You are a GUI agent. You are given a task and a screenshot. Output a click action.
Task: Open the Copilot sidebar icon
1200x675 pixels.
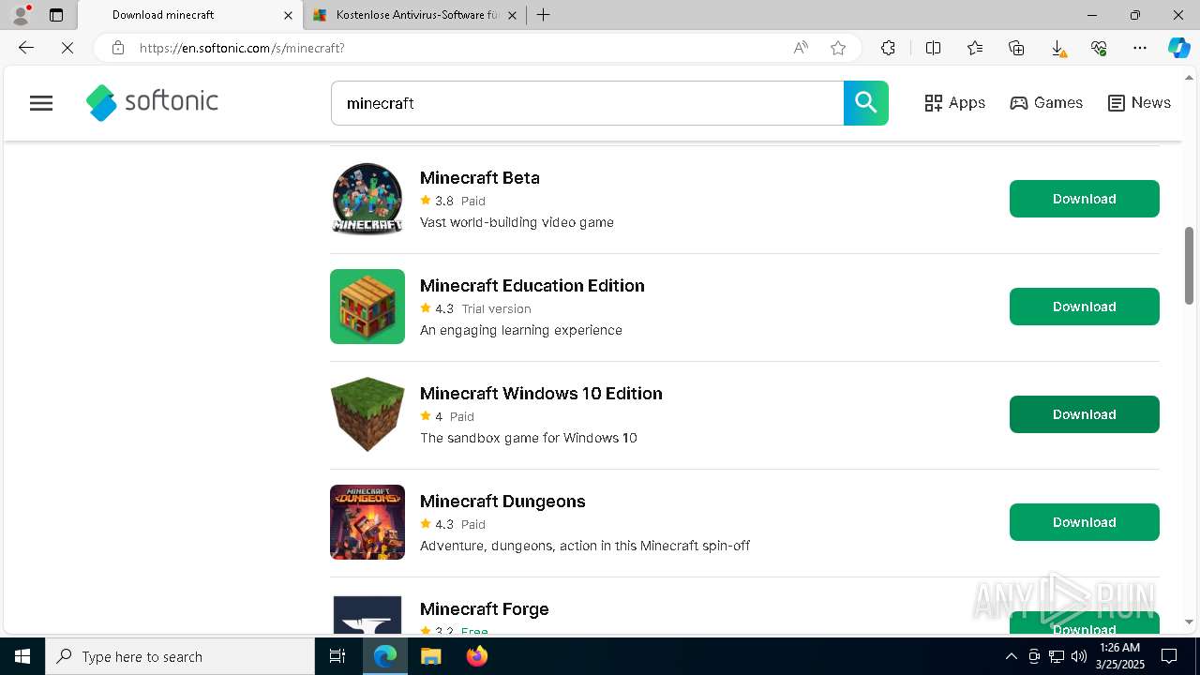point(1178,48)
